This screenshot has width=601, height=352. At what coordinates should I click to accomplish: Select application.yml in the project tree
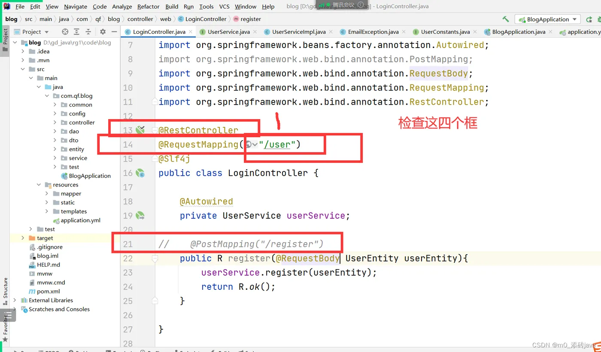tap(76, 220)
